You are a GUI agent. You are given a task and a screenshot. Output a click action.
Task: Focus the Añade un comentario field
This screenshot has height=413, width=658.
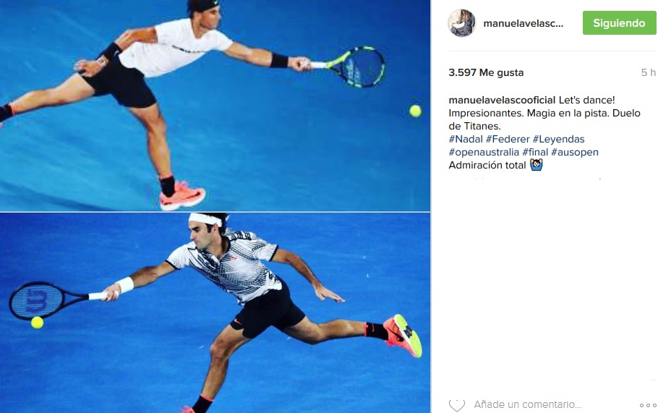[x=528, y=404]
